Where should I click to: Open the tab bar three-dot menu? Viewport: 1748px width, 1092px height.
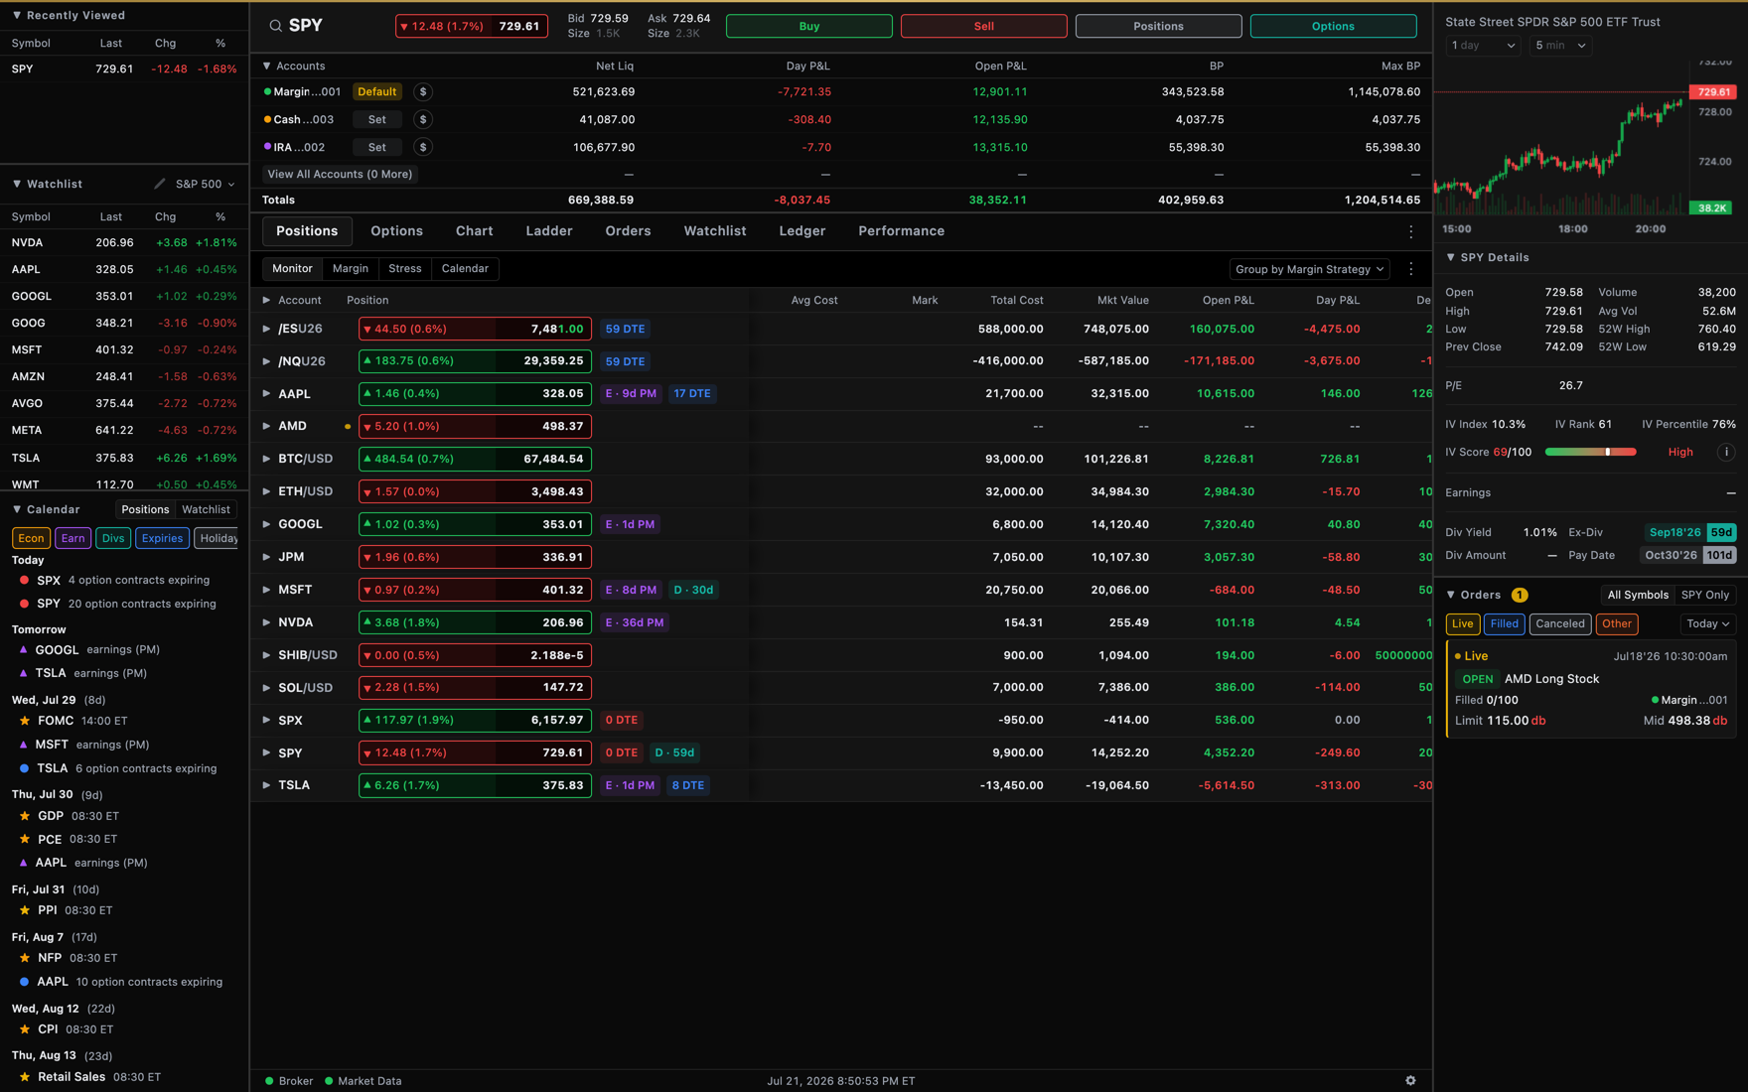1411,231
